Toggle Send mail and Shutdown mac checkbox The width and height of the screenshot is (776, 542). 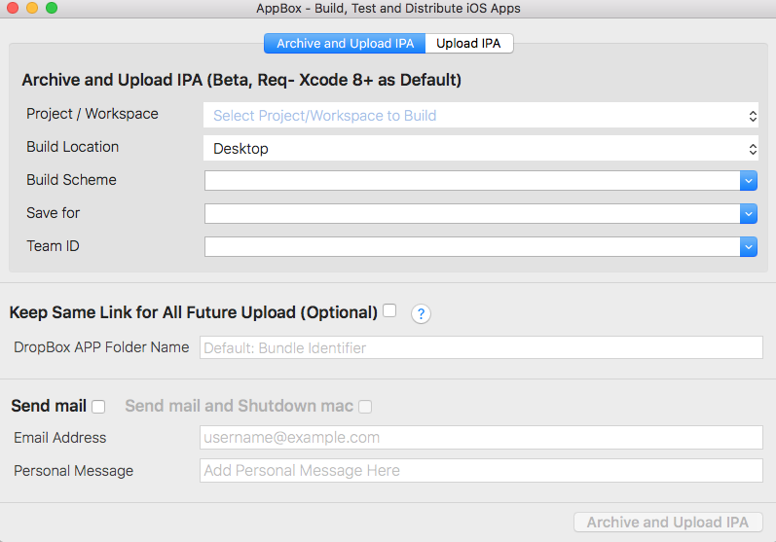[365, 407]
